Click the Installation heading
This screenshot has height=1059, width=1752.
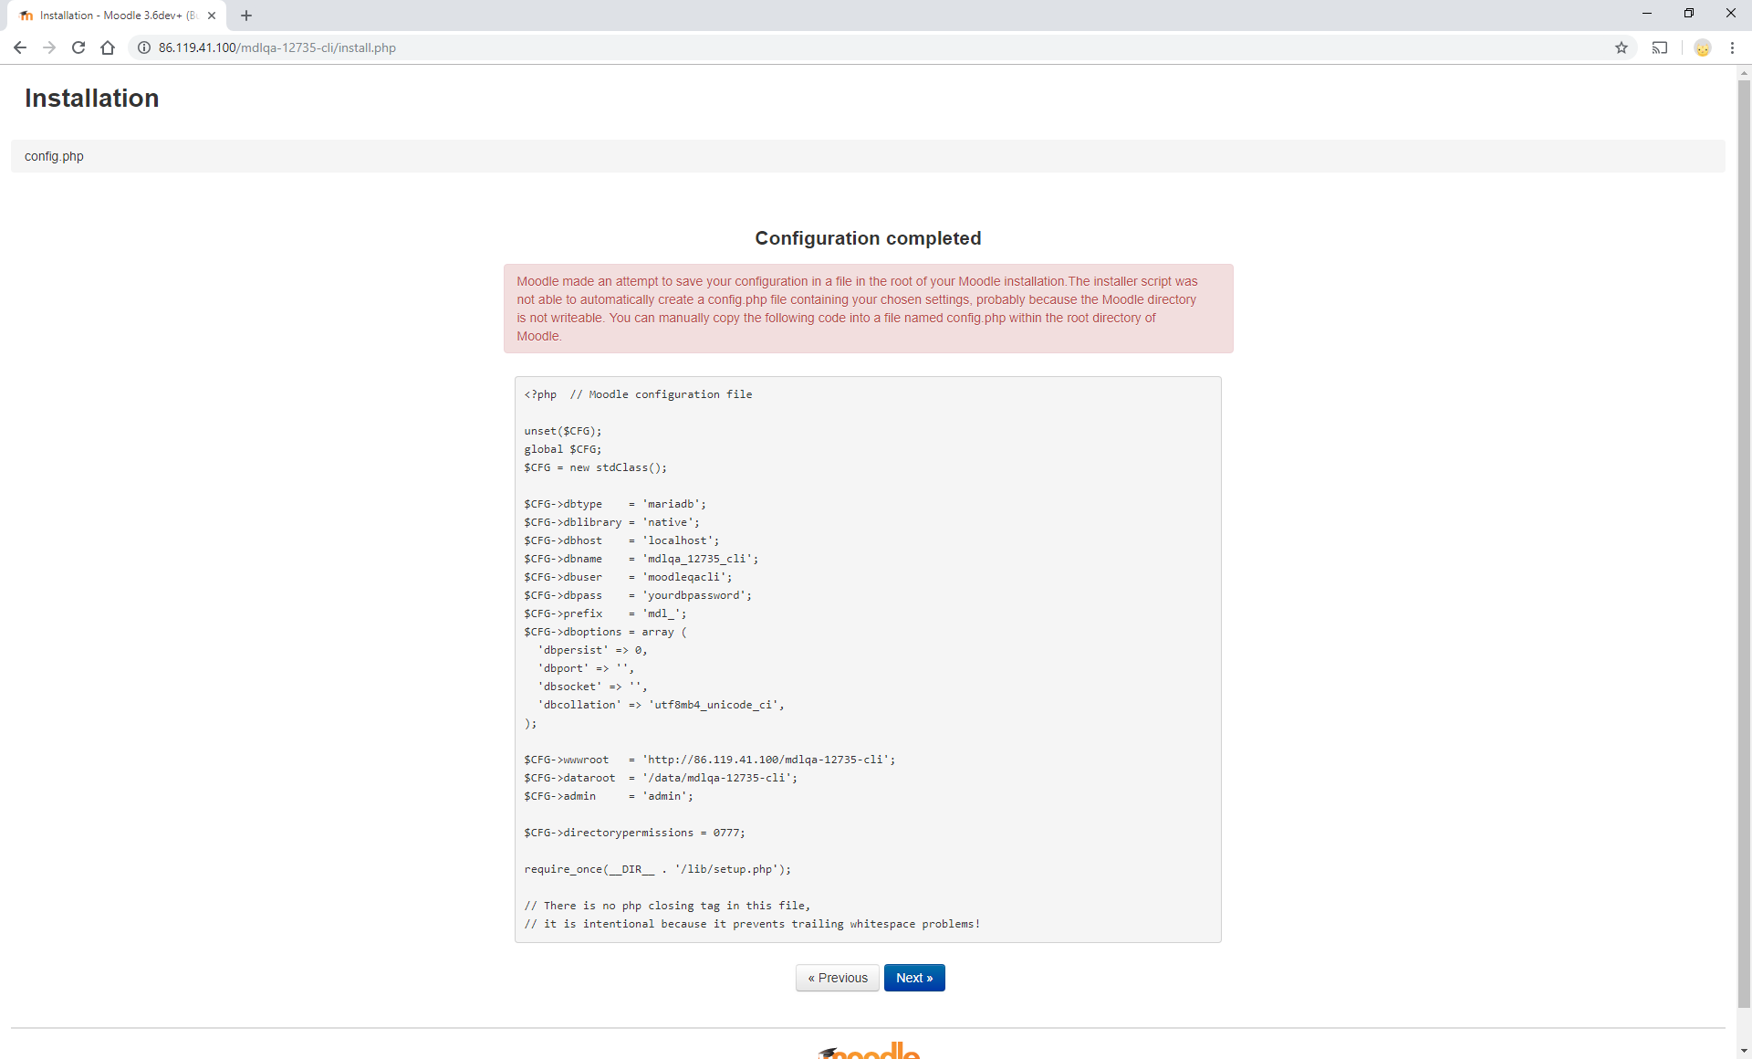tap(91, 98)
